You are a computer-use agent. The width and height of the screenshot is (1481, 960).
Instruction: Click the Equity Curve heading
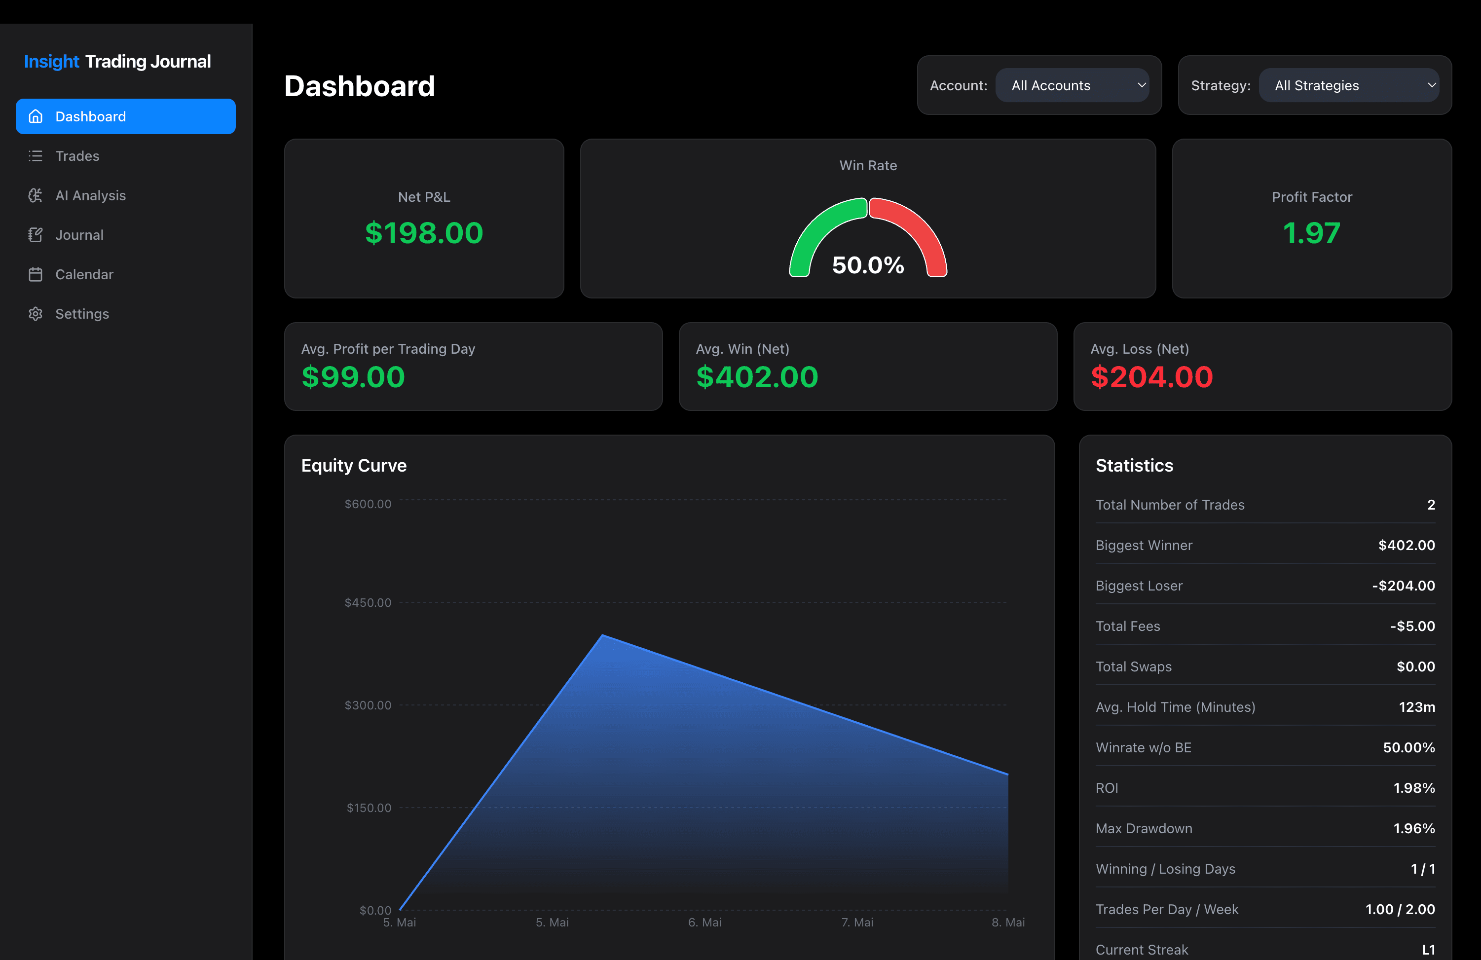pos(353,465)
